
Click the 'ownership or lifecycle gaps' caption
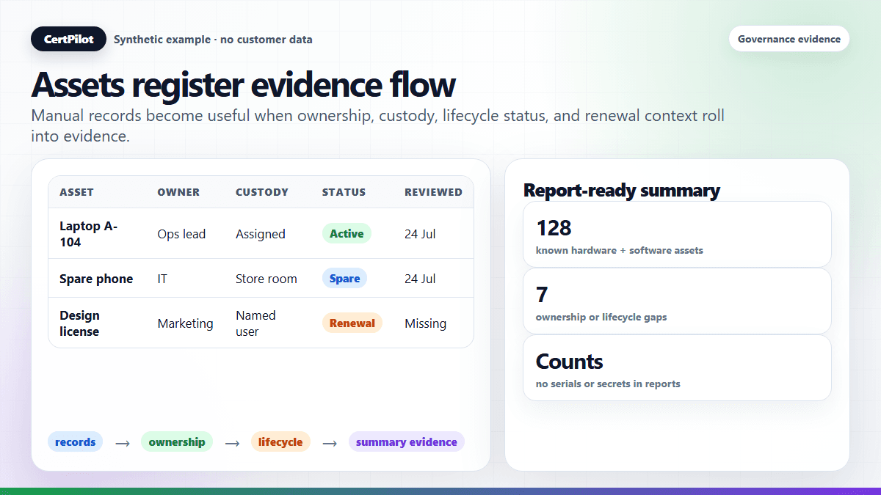coord(601,318)
